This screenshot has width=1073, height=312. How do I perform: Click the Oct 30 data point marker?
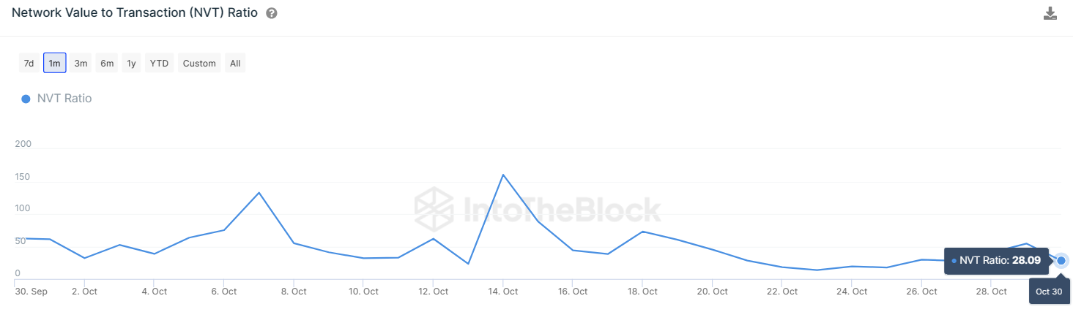[x=1061, y=260]
